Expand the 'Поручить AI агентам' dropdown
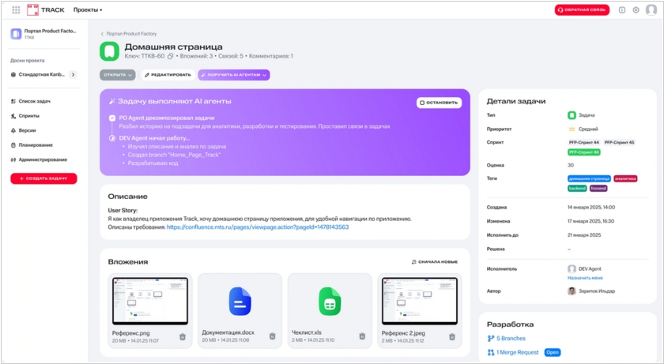Screen dimensions: 664x364 [235, 75]
